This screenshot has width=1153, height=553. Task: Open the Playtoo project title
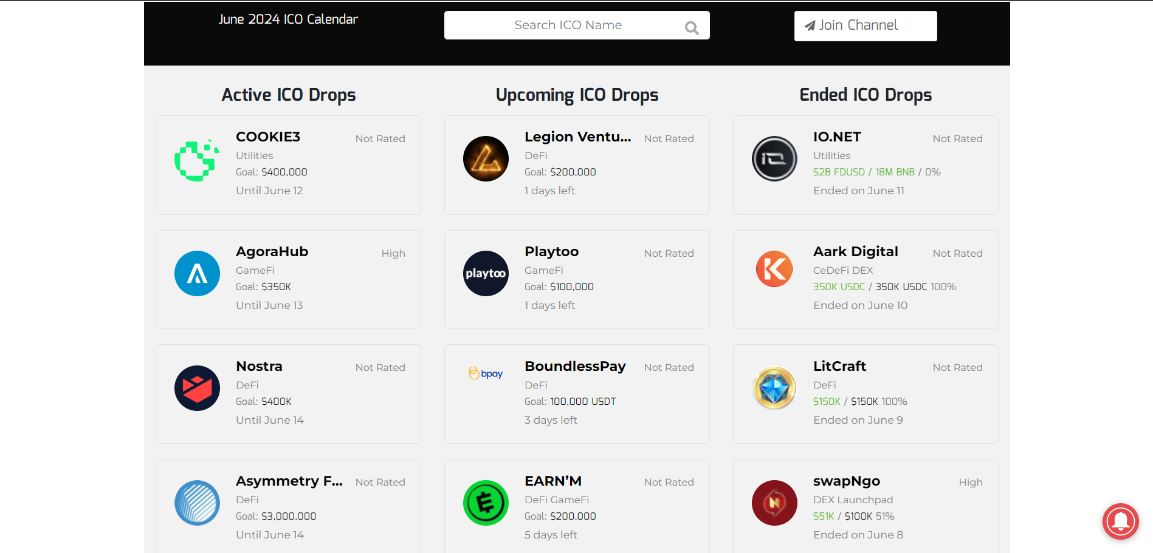click(x=551, y=251)
